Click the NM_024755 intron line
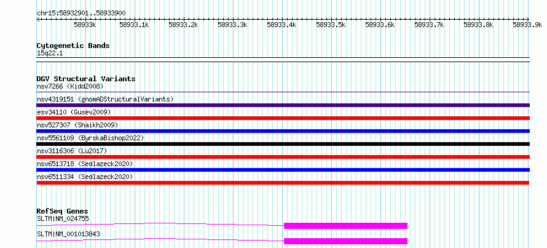Viewport: 547px width, 248px height. pyautogui.click(x=160, y=223)
